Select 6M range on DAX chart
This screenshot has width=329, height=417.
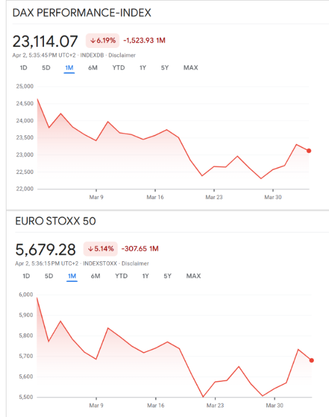click(x=92, y=67)
